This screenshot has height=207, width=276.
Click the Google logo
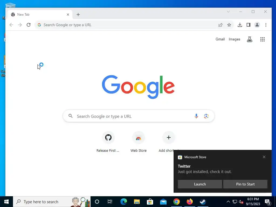coord(138,87)
